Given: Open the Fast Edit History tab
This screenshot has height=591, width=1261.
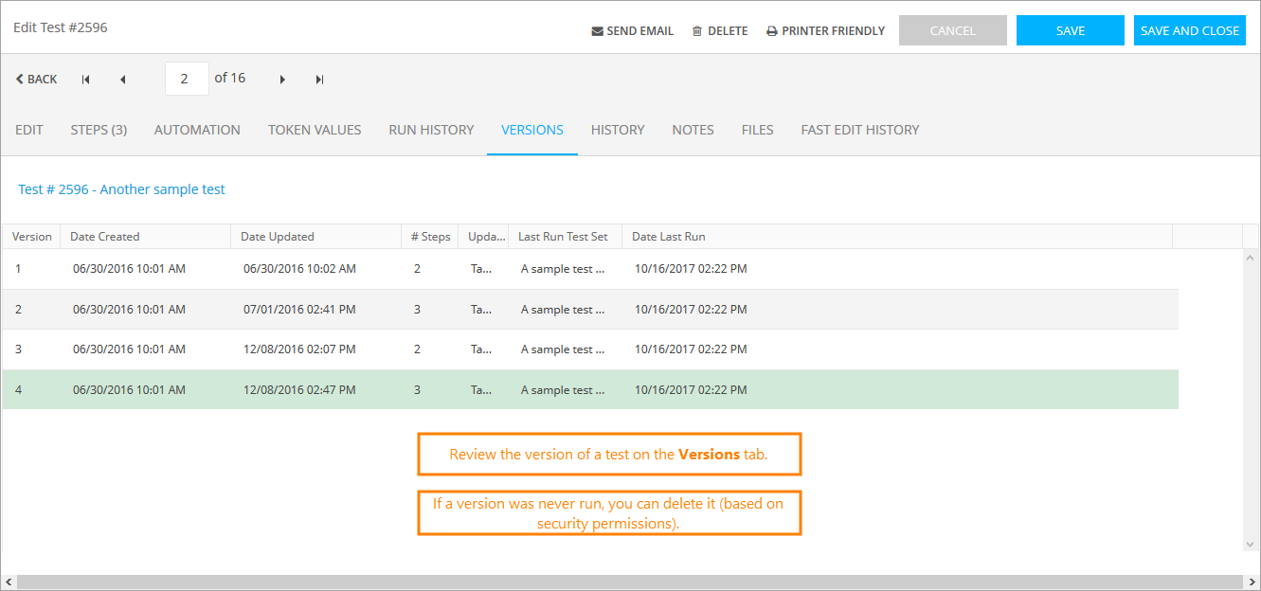Looking at the screenshot, I should point(859,130).
